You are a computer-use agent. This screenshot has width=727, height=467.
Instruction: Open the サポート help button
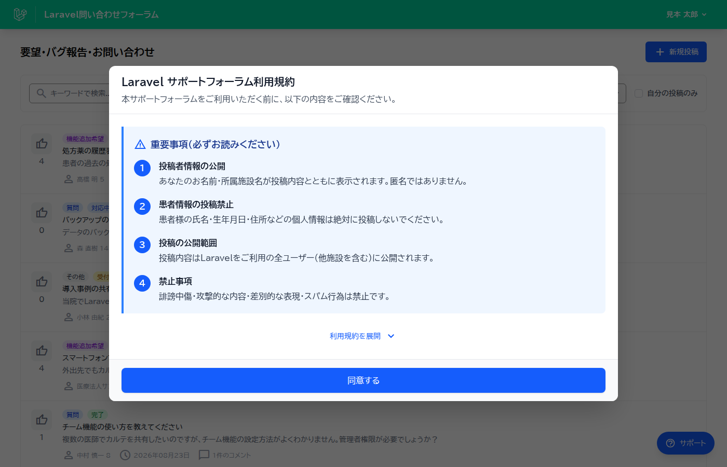coord(685,443)
